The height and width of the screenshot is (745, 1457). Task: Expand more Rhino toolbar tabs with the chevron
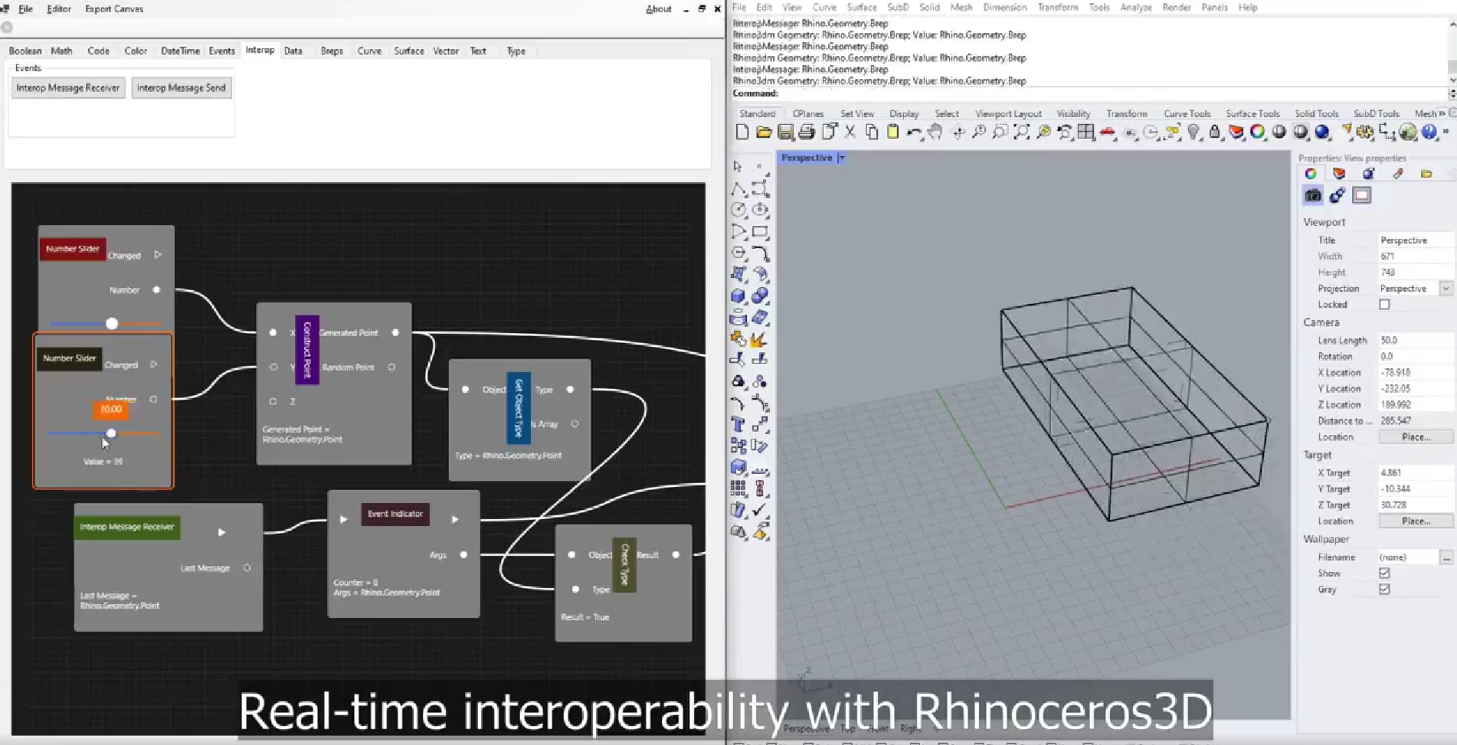pyautogui.click(x=1442, y=113)
